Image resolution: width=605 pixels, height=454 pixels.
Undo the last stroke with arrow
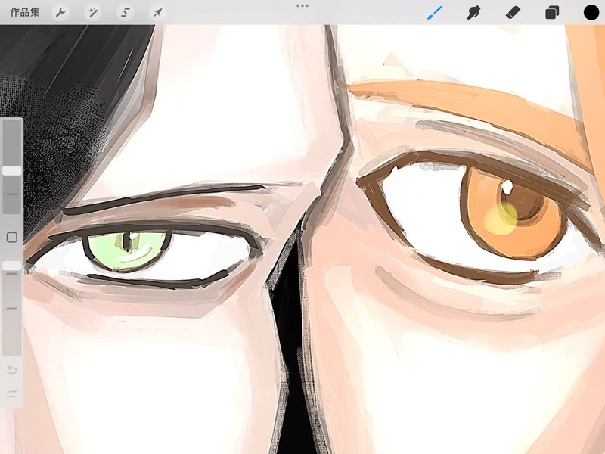point(12,371)
